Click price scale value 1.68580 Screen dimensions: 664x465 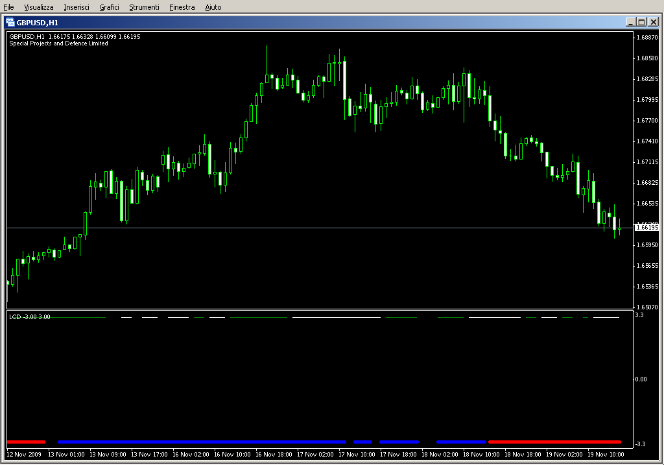tap(648, 58)
